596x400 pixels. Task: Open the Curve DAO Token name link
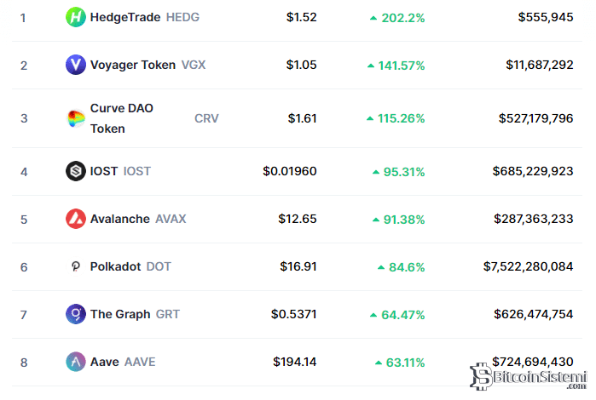(x=122, y=118)
